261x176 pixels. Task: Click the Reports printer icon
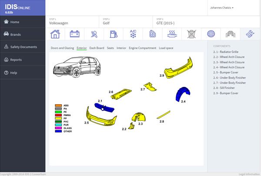click(6, 60)
